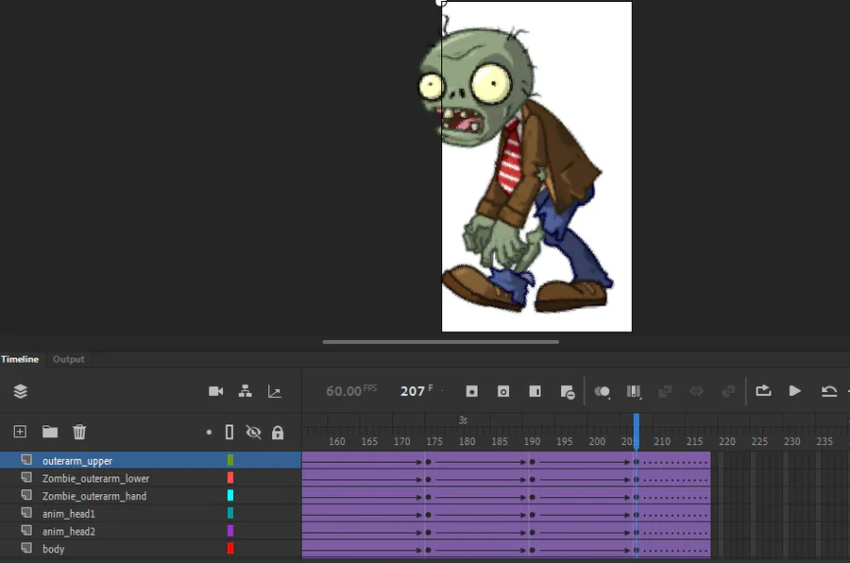
Task: Click layer type icon of Zombie_outerarm_lower
Action: coord(26,477)
